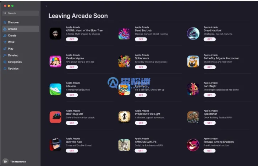This screenshot has width=258, height=166.
Task: Open the Updates download icon
Action: [5, 68]
